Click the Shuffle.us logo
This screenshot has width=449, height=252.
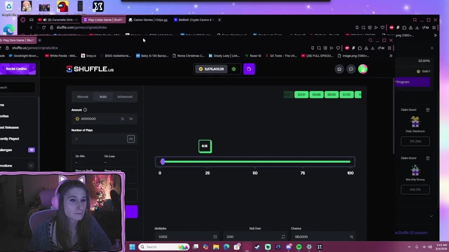[x=90, y=69]
